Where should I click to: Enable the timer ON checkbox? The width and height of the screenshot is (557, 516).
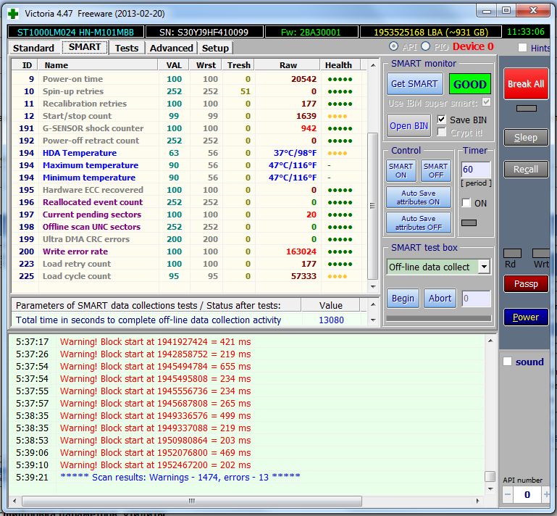point(466,203)
